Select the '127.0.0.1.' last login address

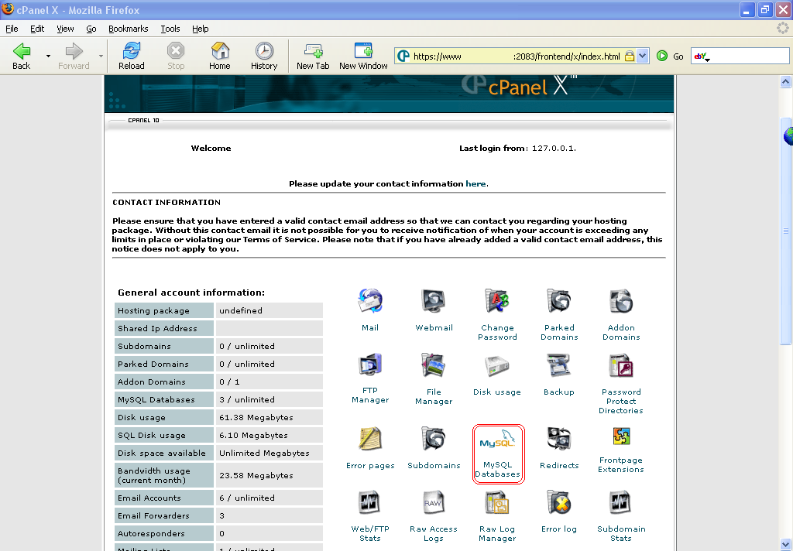[x=554, y=148]
